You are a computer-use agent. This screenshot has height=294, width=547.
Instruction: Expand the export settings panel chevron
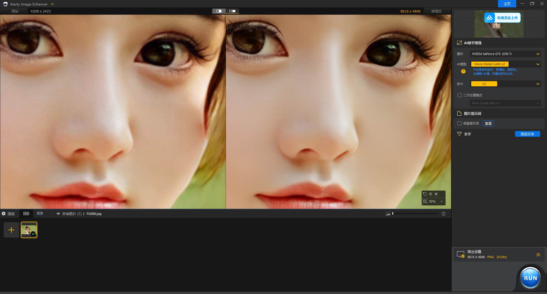538,255
